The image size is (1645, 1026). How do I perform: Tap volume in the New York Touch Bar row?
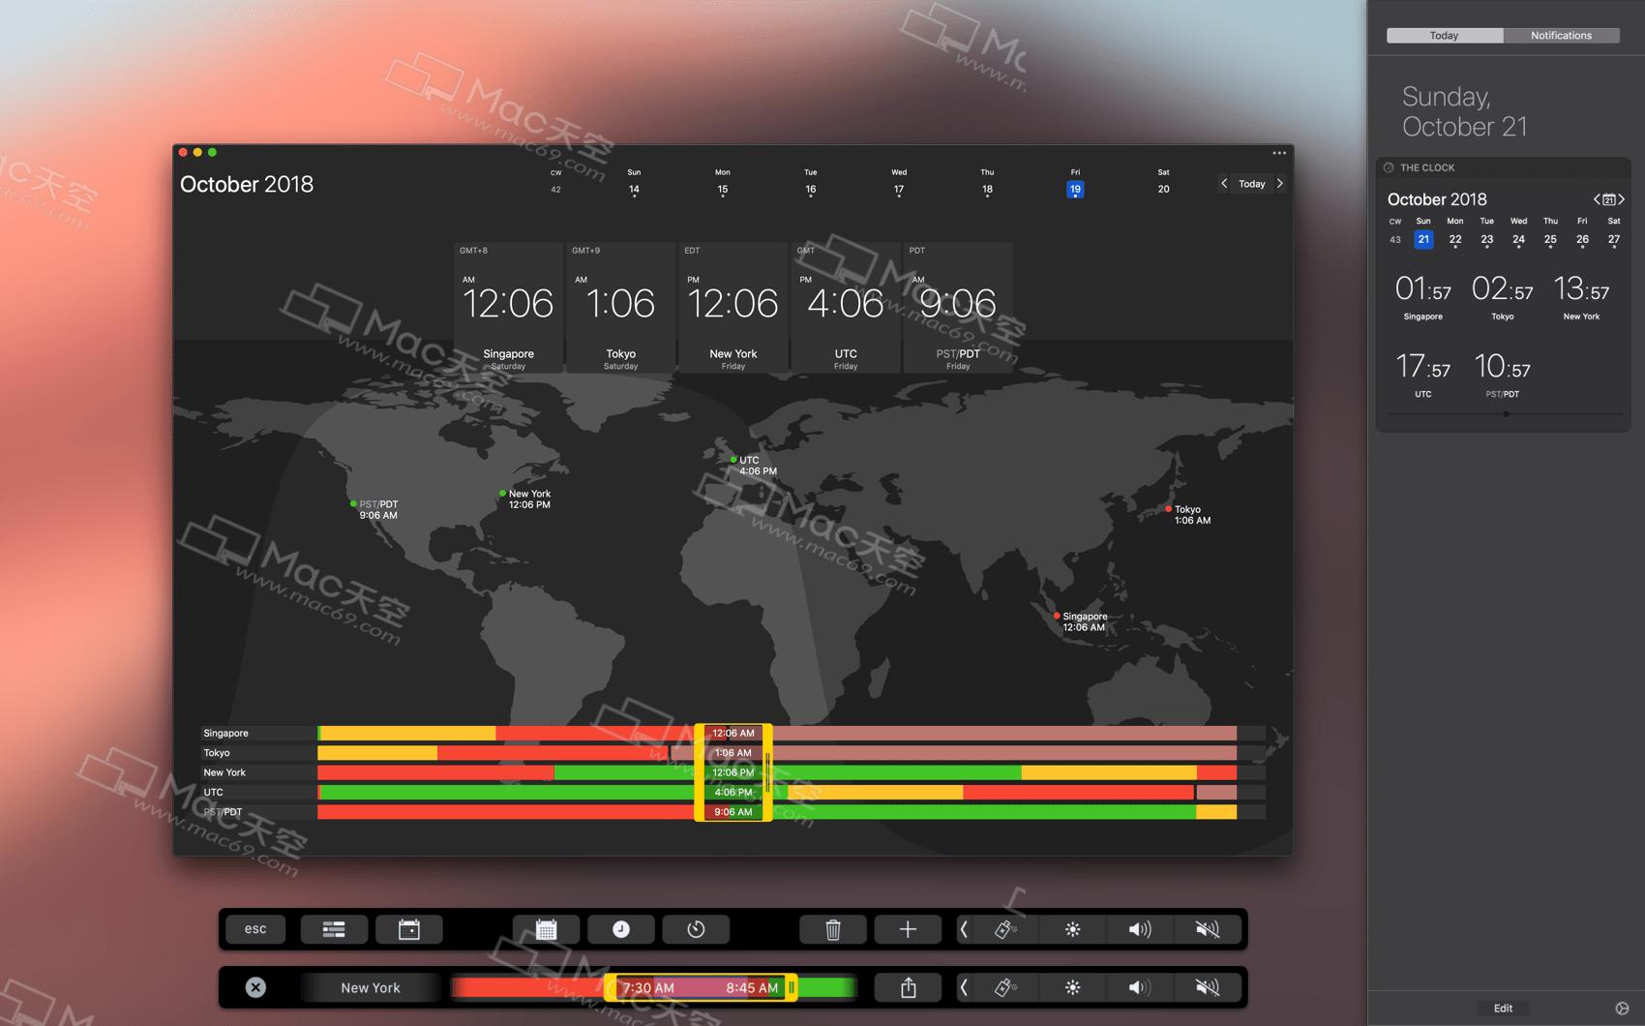1140,987
